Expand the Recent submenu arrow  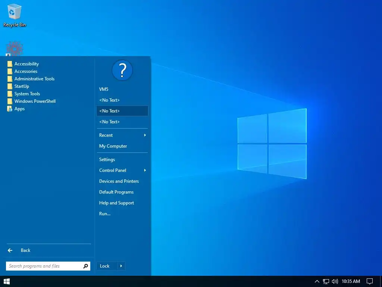point(145,135)
